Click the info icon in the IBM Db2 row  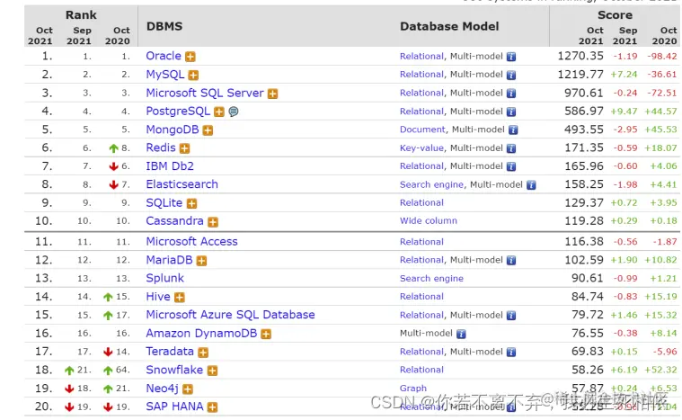click(x=511, y=166)
